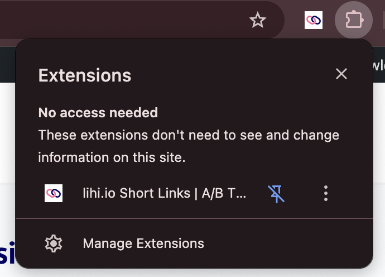The height and width of the screenshot is (277, 385).
Task: Bookmark this page with the star icon
Action: (x=257, y=21)
